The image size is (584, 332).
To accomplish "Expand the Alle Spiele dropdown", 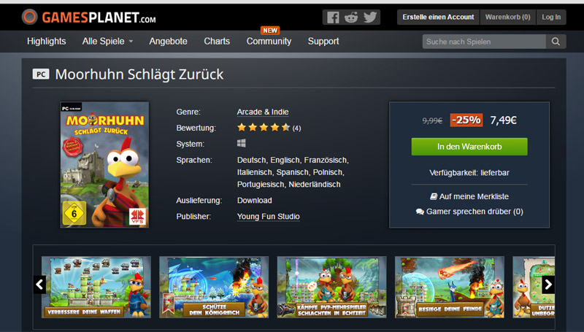I will tap(107, 42).
